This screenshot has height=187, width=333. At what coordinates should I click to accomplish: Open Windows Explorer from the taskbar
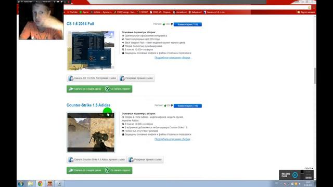[x=30, y=183]
